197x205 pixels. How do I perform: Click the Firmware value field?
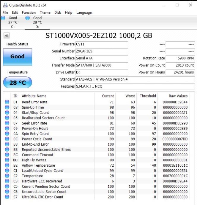click(x=102, y=44)
